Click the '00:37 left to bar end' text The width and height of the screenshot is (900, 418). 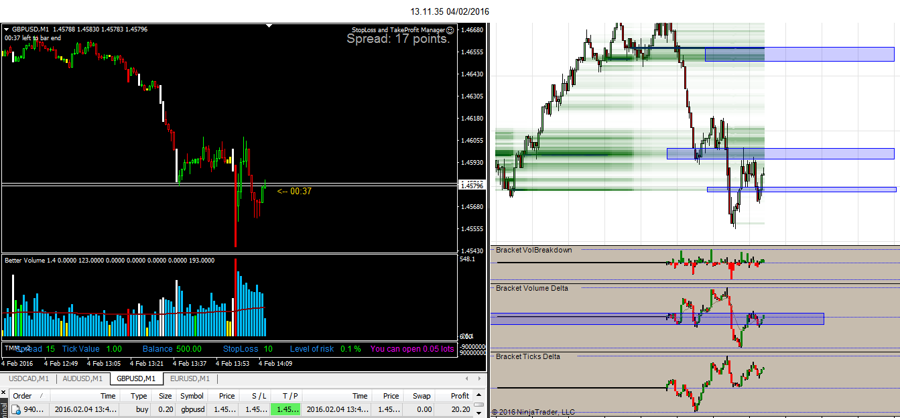pyautogui.click(x=33, y=38)
